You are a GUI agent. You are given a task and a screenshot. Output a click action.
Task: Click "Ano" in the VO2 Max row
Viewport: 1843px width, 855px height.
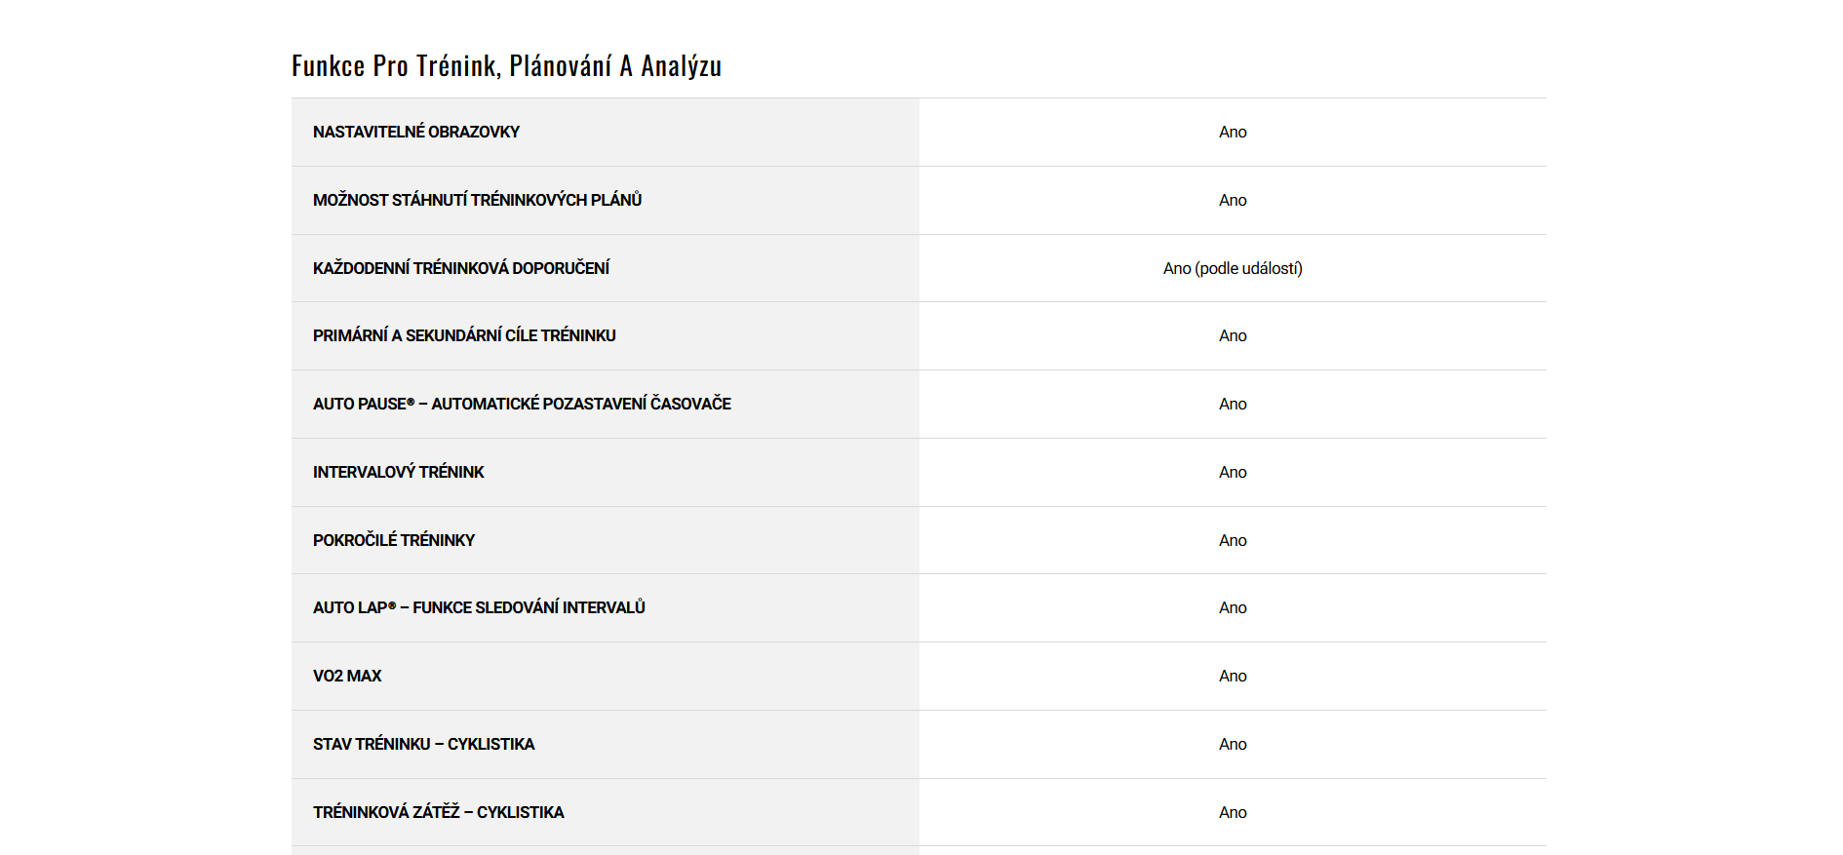[1233, 676]
